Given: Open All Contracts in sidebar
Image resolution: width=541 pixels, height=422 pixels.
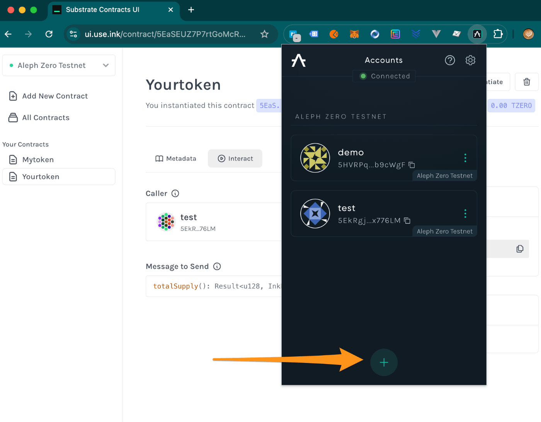Looking at the screenshot, I should coord(39,118).
